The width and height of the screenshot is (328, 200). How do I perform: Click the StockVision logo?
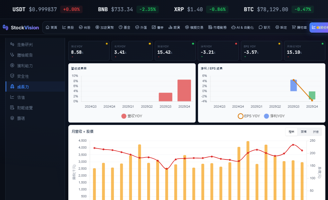21,28
